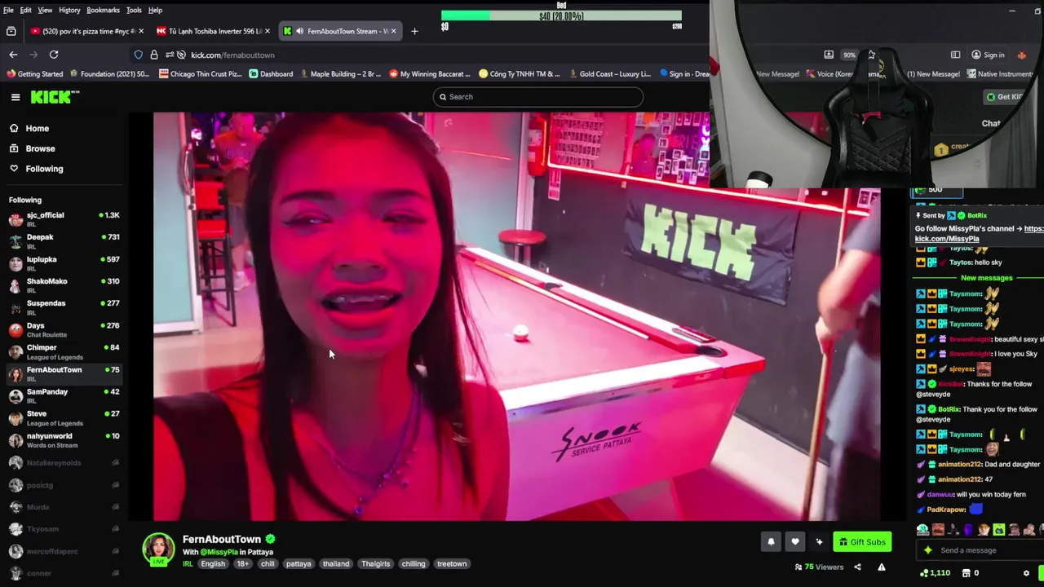Image resolution: width=1044 pixels, height=587 pixels.
Task: Select the pattaya tag
Action: (299, 564)
